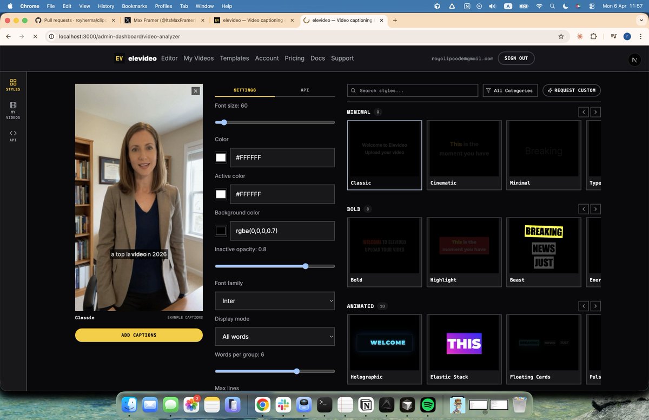Click the EV elevideo logo
This screenshot has height=420, width=649.
coord(135,58)
